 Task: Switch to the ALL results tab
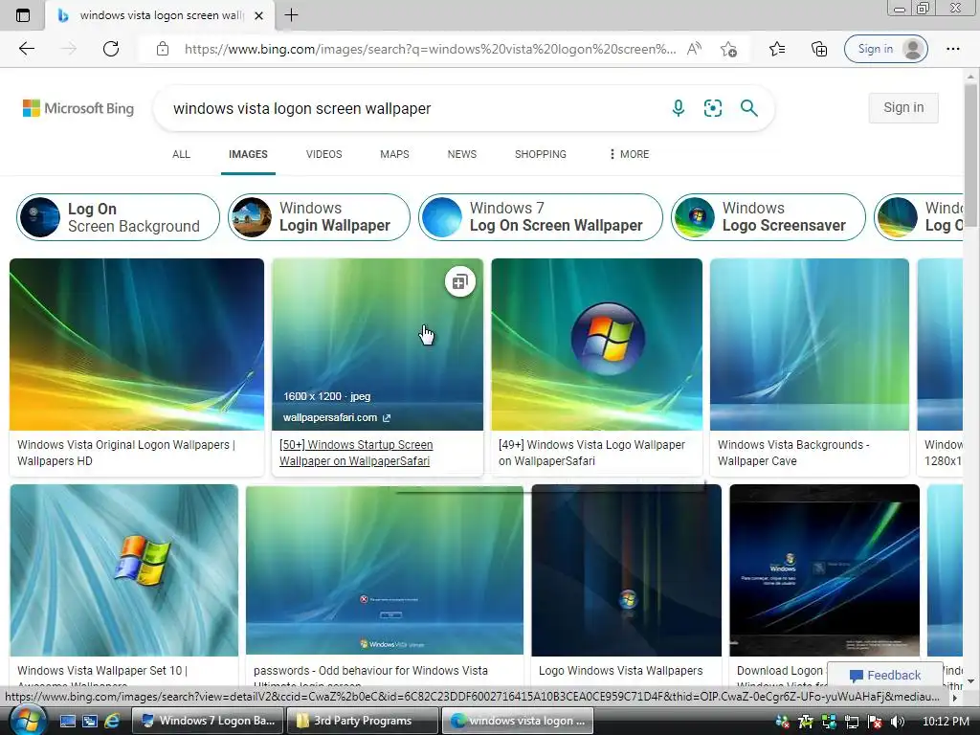point(181,154)
